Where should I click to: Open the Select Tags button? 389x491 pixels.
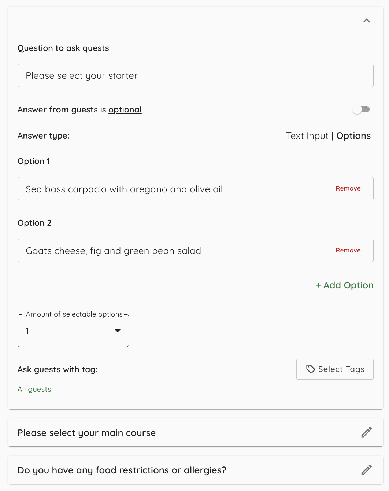click(x=334, y=369)
